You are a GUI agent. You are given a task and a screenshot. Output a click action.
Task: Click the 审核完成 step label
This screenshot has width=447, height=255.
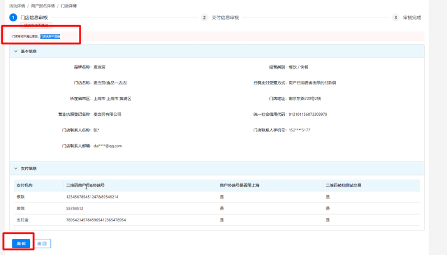click(x=412, y=17)
